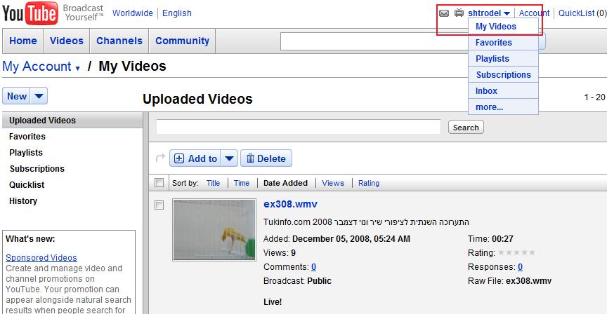Expand the New button dropdown arrow
Image resolution: width=607 pixels, height=314 pixels.
39,97
